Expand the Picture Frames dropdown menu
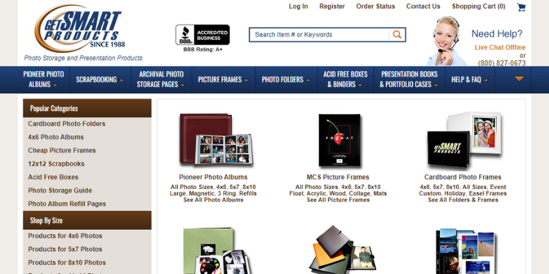 click(x=223, y=79)
